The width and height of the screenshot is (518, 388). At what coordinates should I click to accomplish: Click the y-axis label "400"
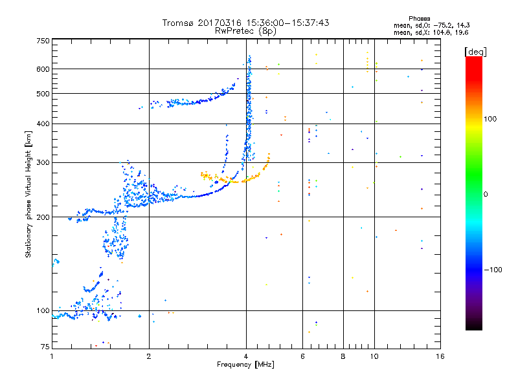[x=43, y=124]
